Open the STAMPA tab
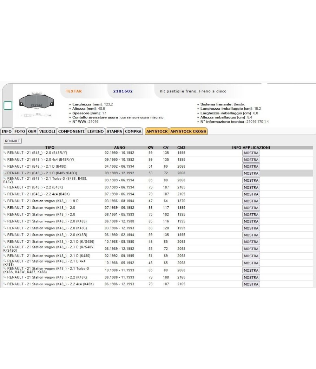 114,131
